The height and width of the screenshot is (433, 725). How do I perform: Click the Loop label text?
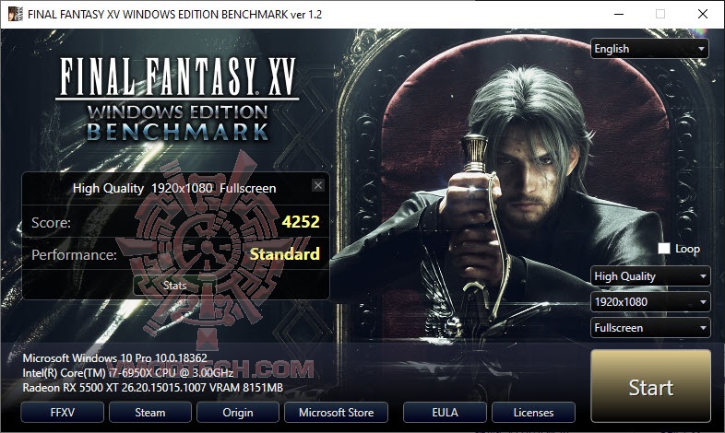tap(687, 249)
